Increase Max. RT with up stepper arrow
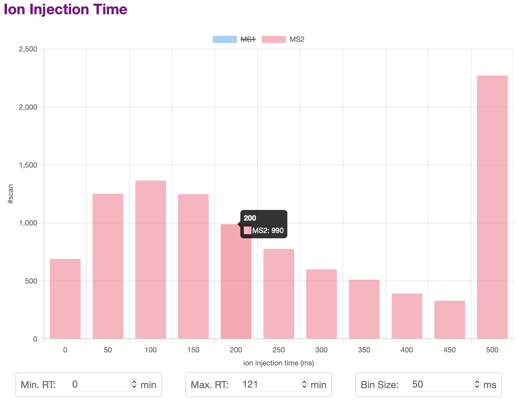This screenshot has width=518, height=403. (x=304, y=382)
